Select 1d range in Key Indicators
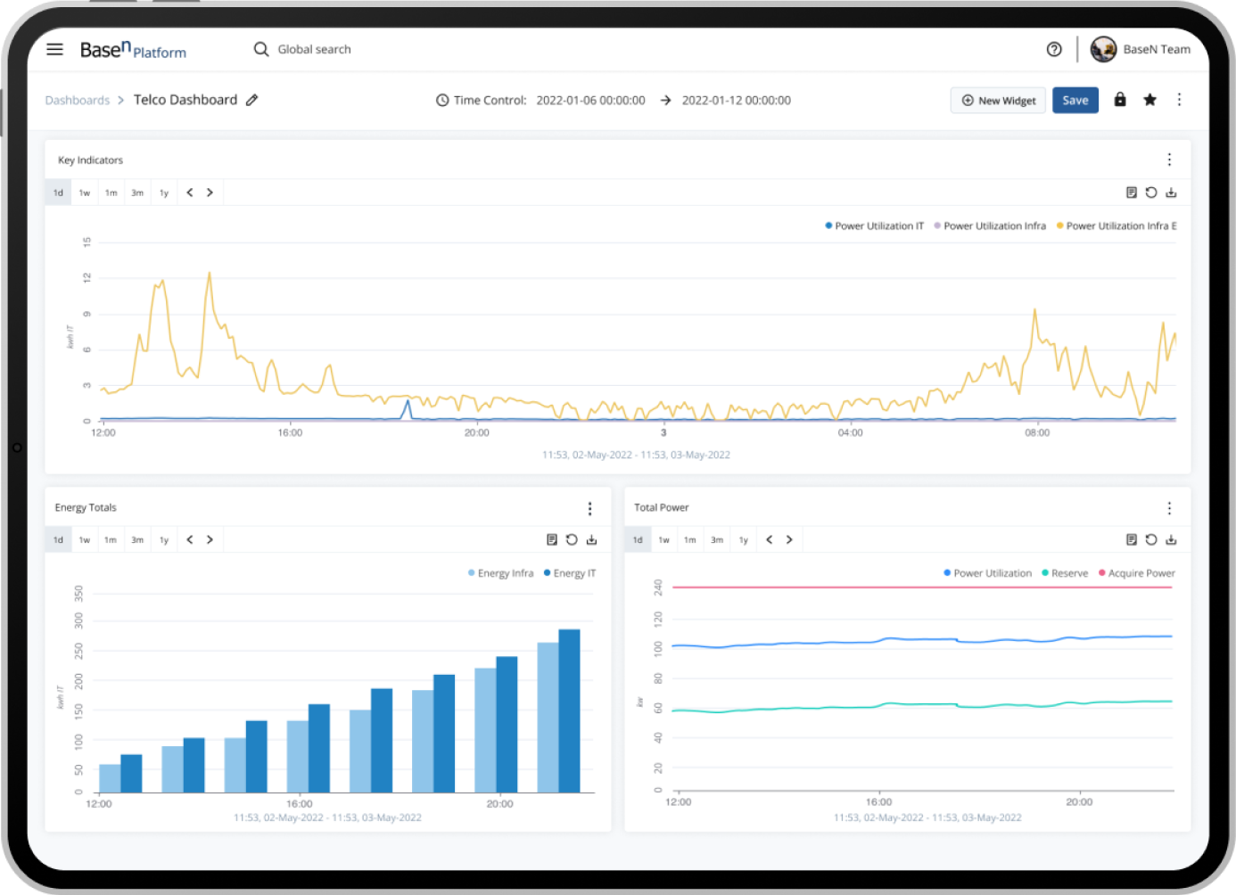The image size is (1236, 895). click(x=58, y=193)
